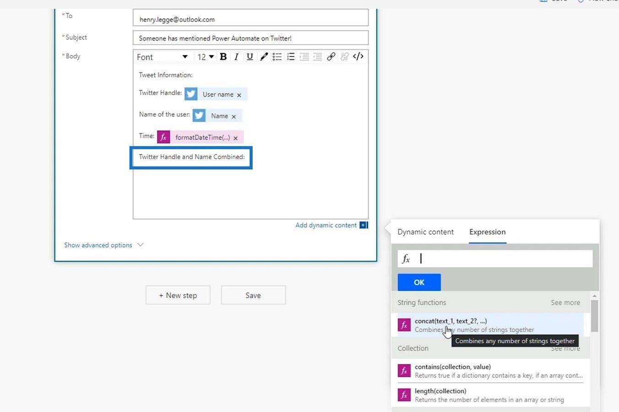The width and height of the screenshot is (619, 412).
Task: Click the plus icon beside Add dynamic content
Action: (364, 225)
